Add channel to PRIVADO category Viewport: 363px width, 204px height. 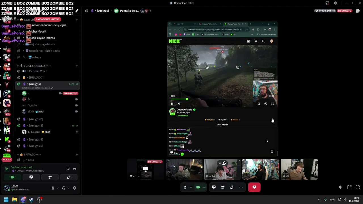[x=77, y=155]
